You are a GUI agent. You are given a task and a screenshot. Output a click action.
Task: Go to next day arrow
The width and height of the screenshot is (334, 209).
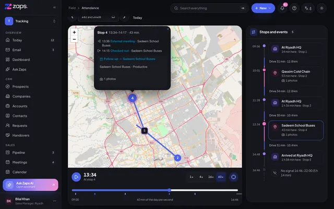(x=124, y=17)
